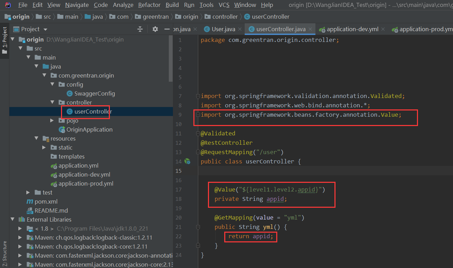Open the Analyze menu

point(123,5)
